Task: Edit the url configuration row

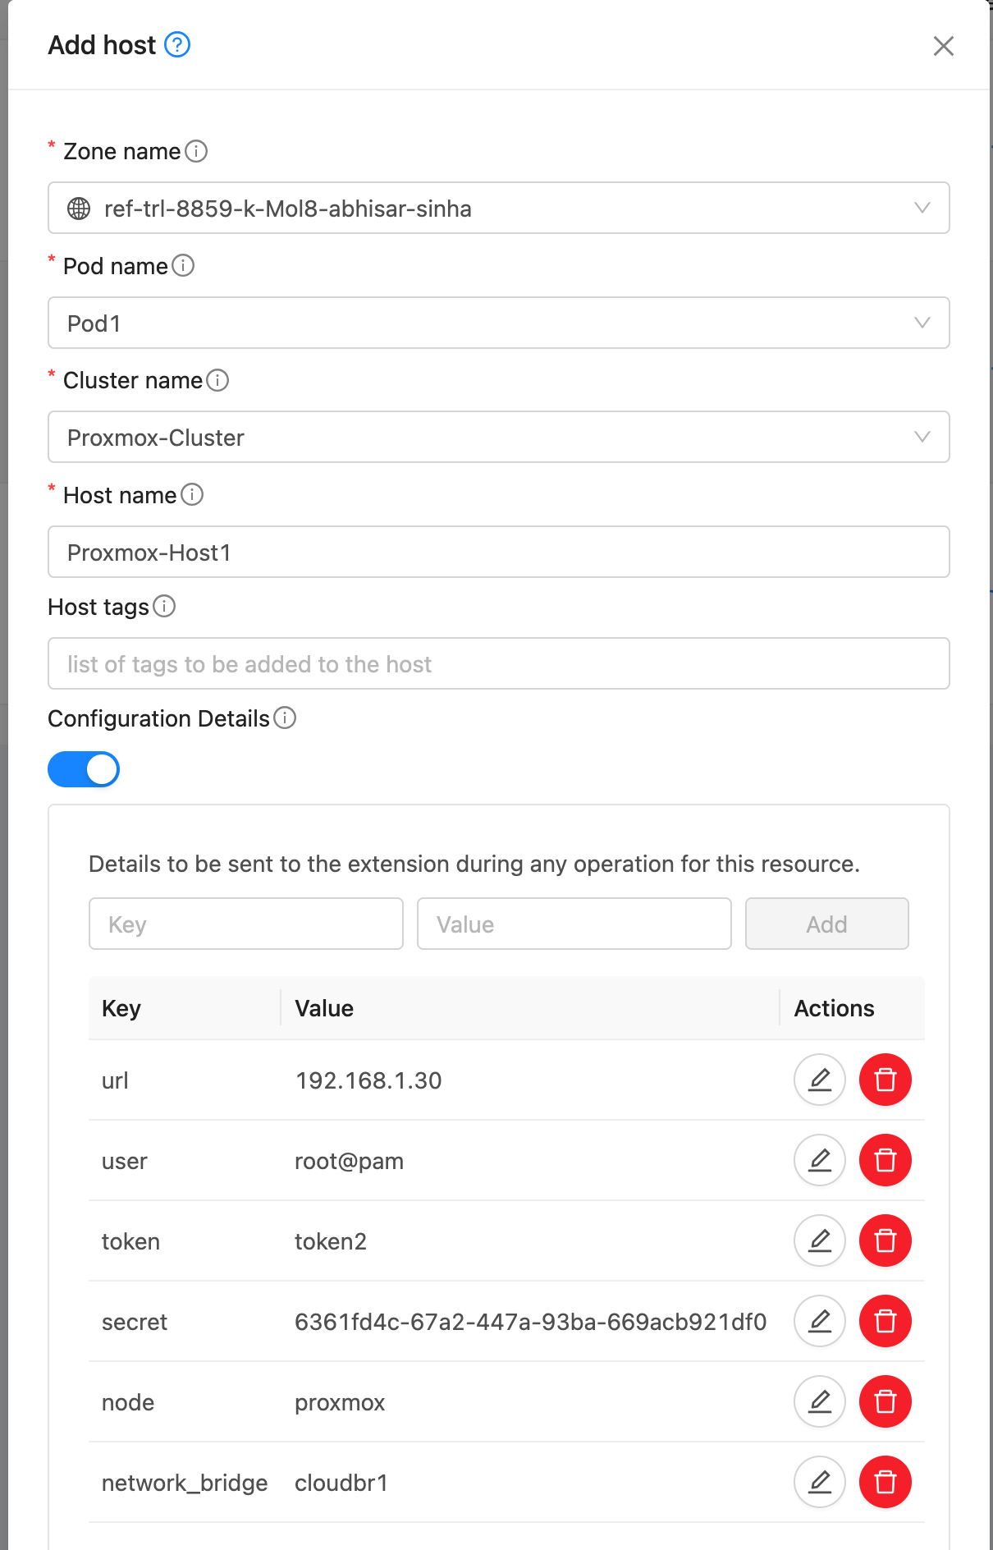Action: pyautogui.click(x=819, y=1080)
